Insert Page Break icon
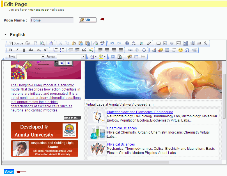 tap(194, 50)
